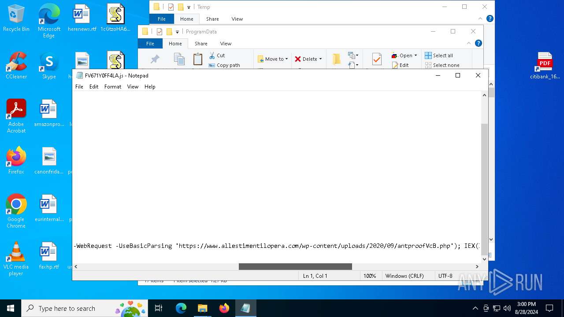The image size is (564, 317).
Task: Select canonfrida image file on desktop
Action: click(x=49, y=161)
